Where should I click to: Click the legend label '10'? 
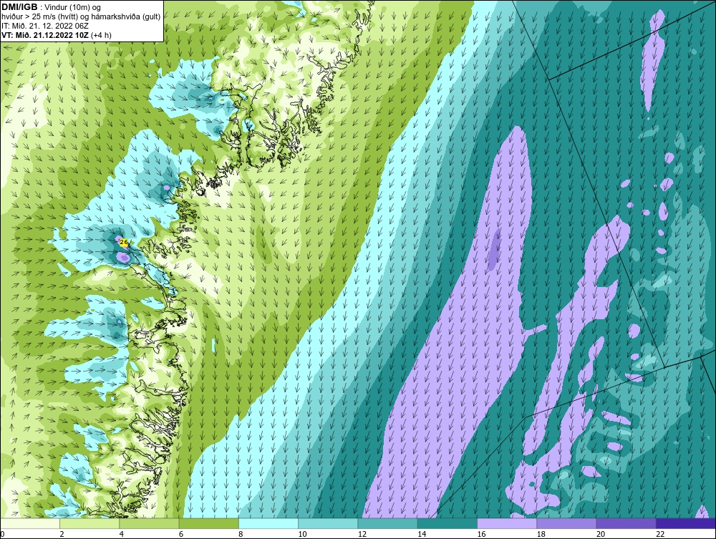click(x=302, y=534)
